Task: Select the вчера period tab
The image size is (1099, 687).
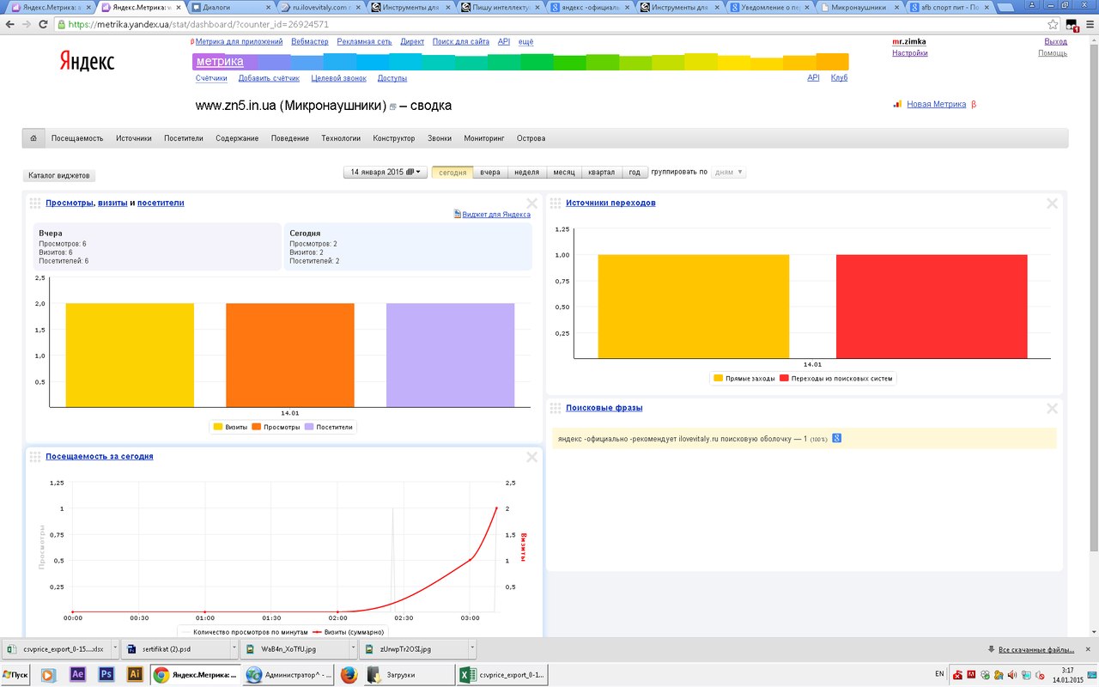Action: click(490, 173)
